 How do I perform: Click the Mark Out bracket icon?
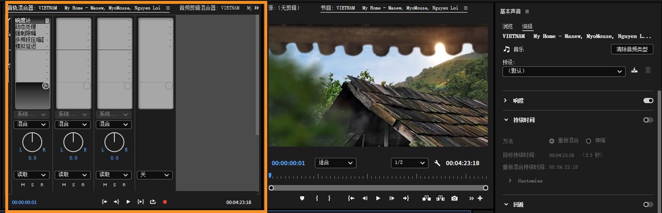click(x=329, y=198)
